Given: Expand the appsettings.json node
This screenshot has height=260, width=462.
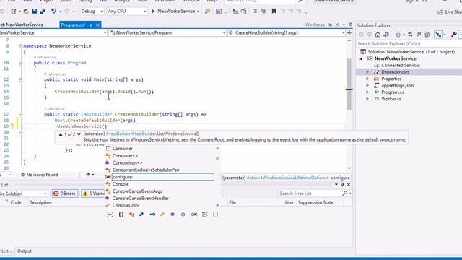Looking at the screenshot, I should (367, 85).
